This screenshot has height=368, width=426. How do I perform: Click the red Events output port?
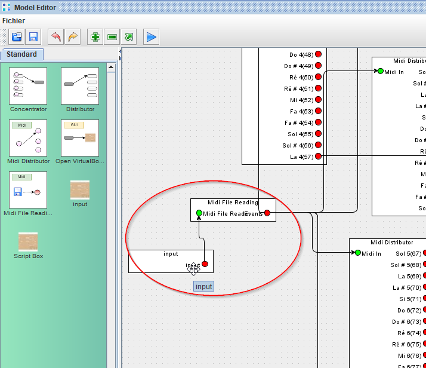(x=267, y=213)
